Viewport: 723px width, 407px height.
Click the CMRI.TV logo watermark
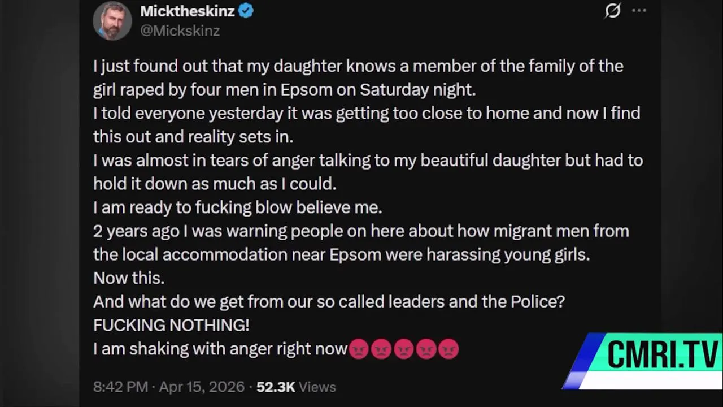coord(655,356)
